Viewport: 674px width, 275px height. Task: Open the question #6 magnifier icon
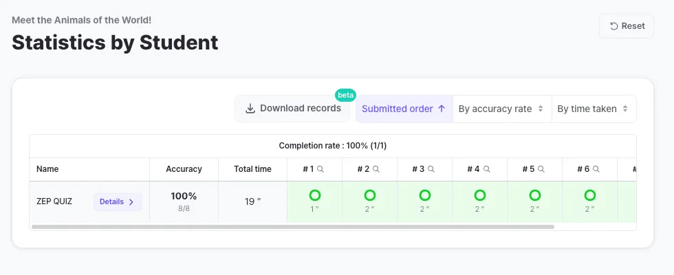click(596, 169)
